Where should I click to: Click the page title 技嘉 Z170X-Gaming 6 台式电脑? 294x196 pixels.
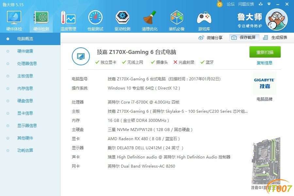pyautogui.click(x=137, y=52)
